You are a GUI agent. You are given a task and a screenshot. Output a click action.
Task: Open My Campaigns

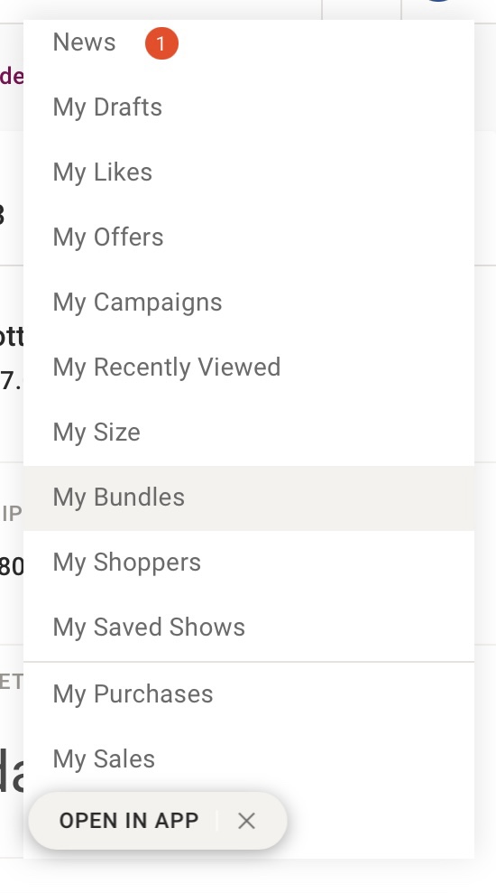click(249, 302)
